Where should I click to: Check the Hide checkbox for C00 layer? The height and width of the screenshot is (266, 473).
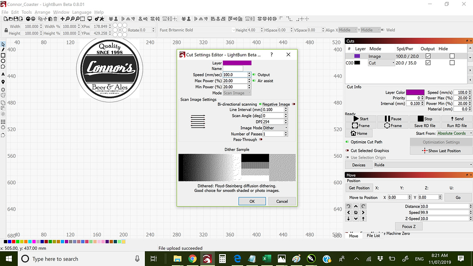(452, 63)
